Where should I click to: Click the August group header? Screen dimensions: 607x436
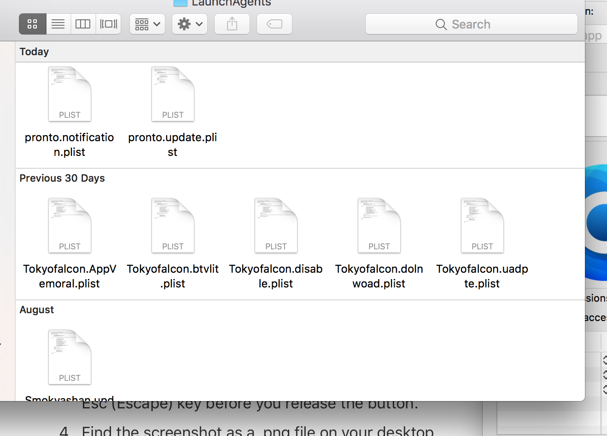click(x=37, y=310)
